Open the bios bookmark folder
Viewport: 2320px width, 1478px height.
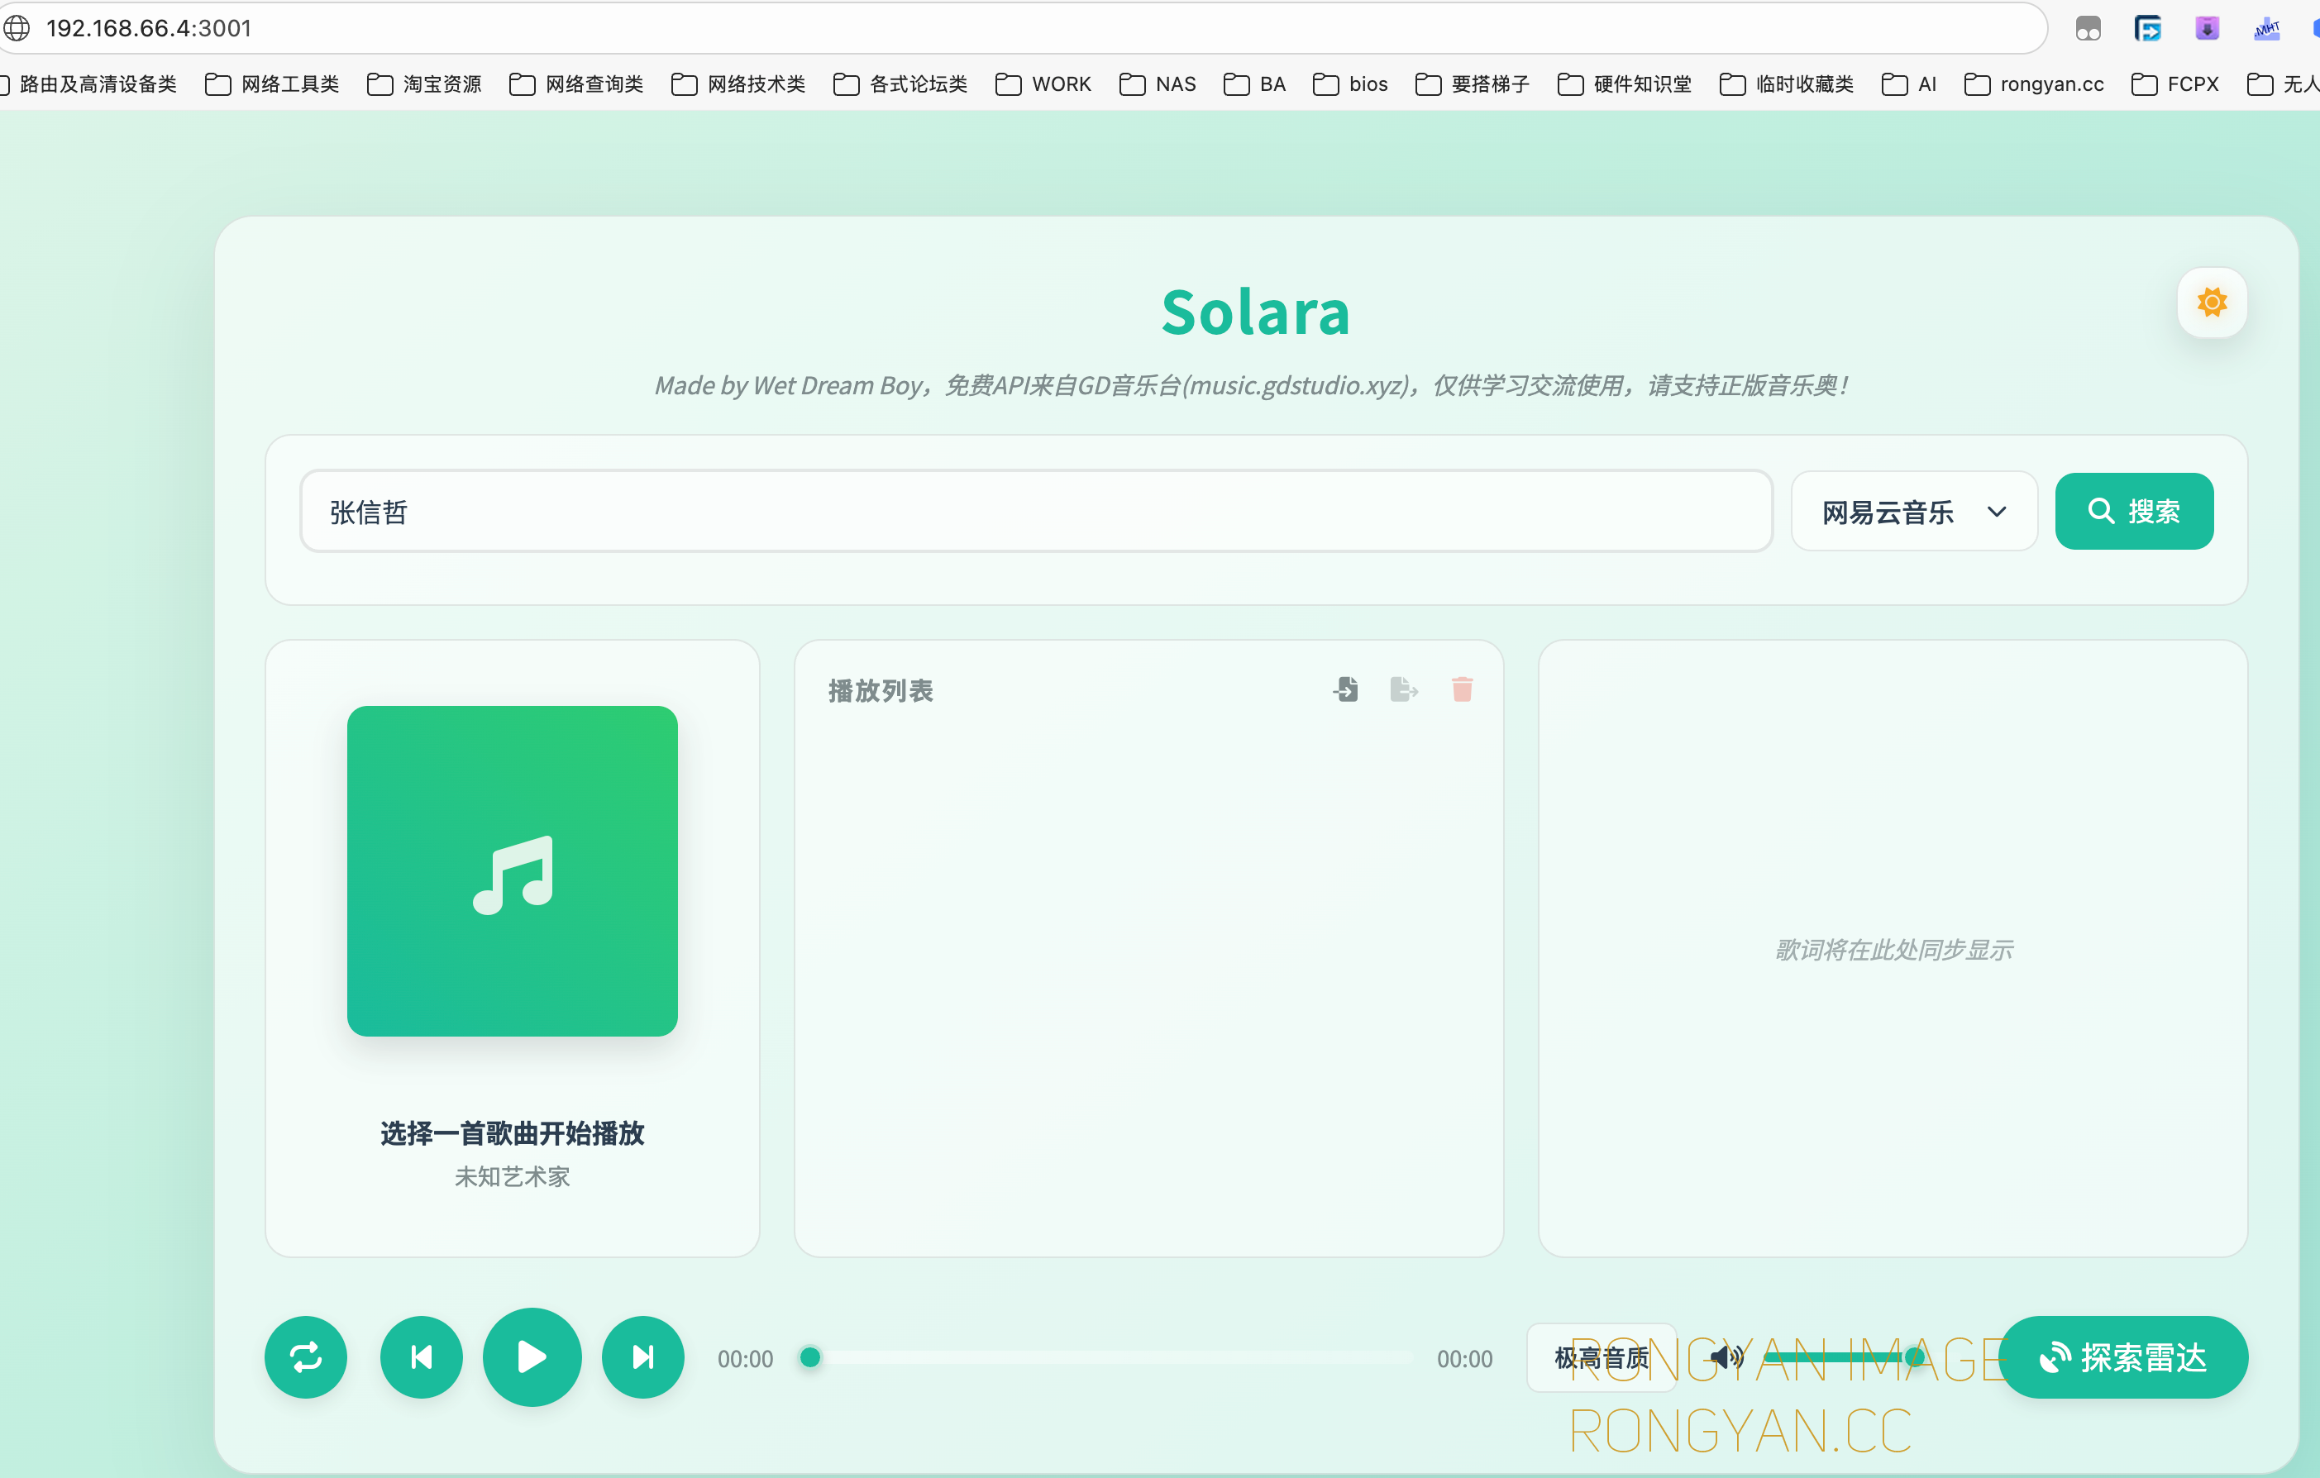pos(1350,83)
